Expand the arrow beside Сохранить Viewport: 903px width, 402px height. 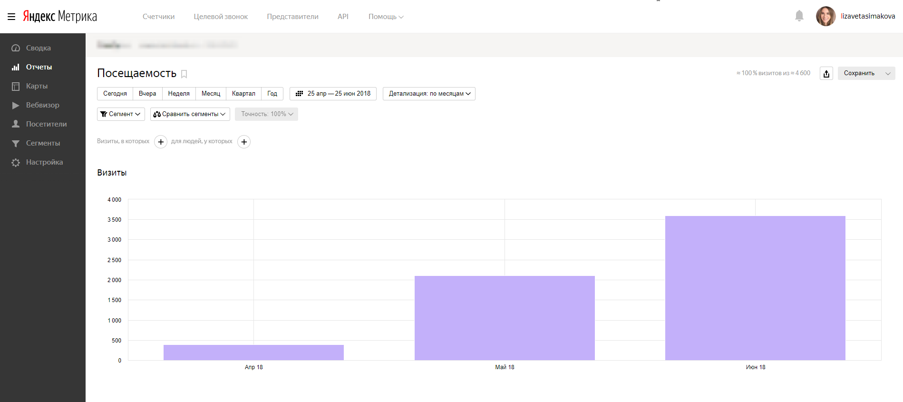coord(888,73)
